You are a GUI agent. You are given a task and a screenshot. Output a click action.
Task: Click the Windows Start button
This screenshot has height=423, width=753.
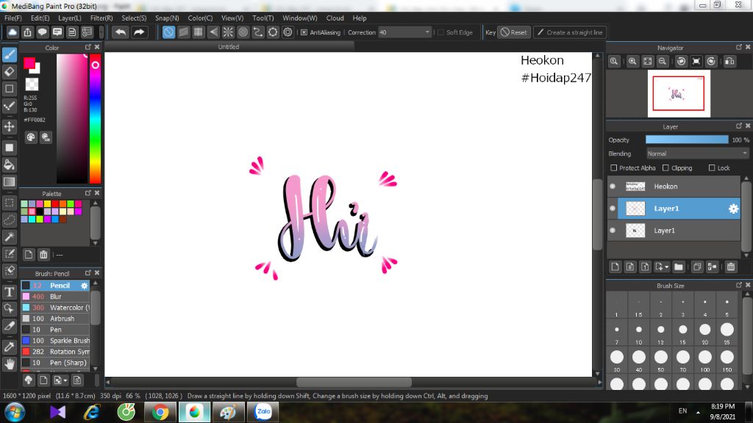(15, 412)
